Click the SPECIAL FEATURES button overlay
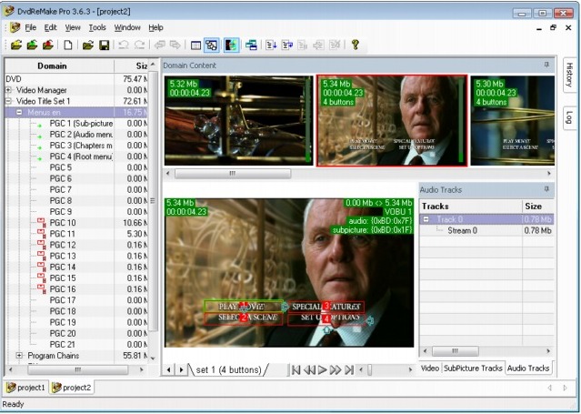The width and height of the screenshot is (581, 414). click(x=326, y=307)
